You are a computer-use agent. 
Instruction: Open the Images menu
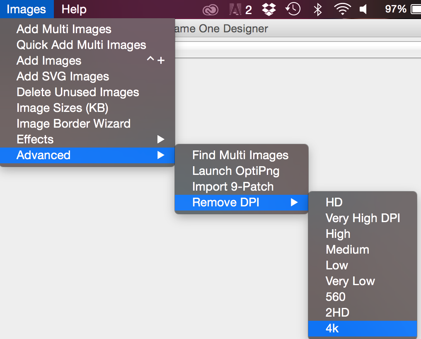[x=27, y=9]
